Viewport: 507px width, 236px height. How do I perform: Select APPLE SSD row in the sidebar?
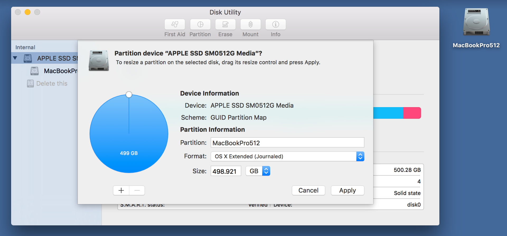(x=44, y=58)
